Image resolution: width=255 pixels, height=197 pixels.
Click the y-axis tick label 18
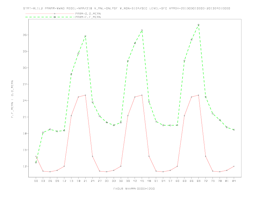[25, 134]
